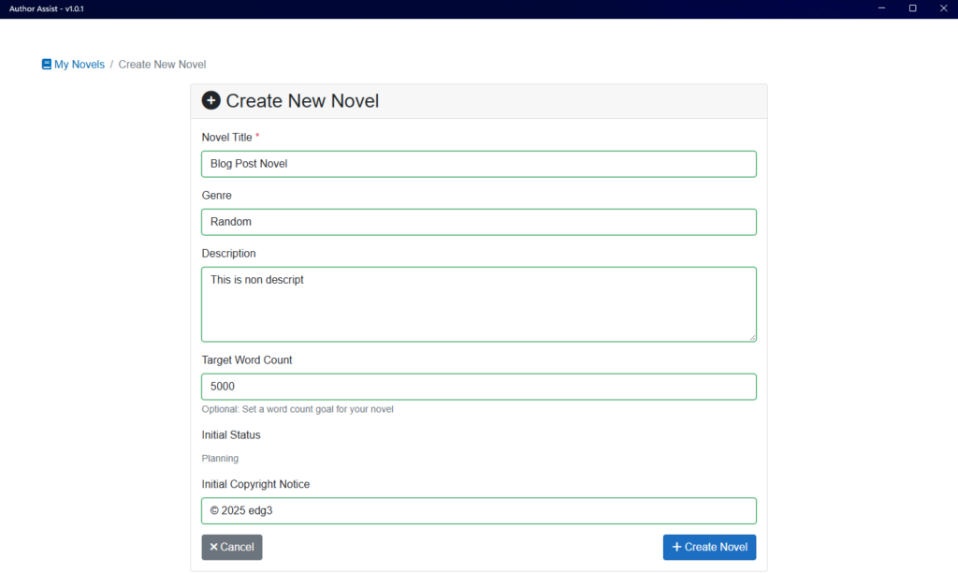
Task: Click the book icon beside My Novels
Action: [x=47, y=65]
